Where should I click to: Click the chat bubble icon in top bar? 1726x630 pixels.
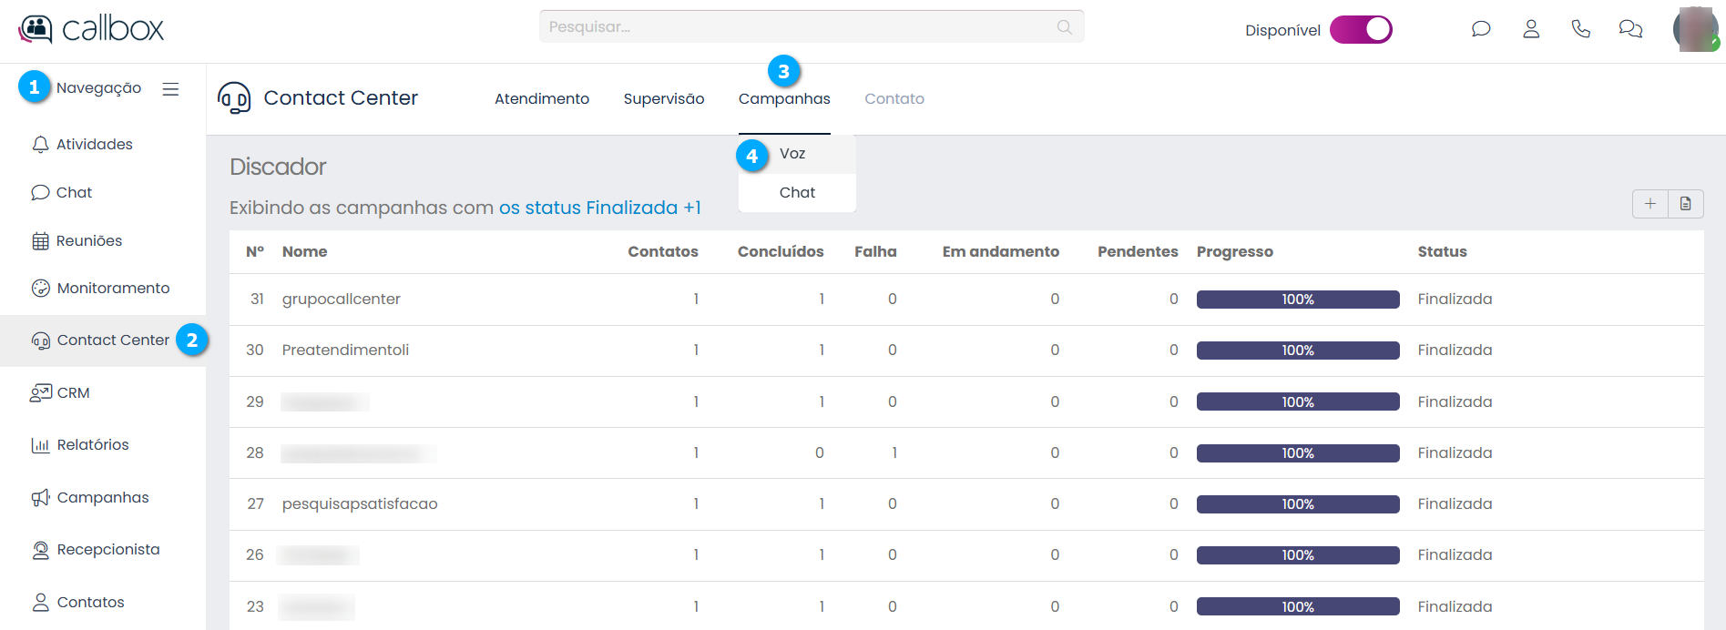pyautogui.click(x=1481, y=29)
